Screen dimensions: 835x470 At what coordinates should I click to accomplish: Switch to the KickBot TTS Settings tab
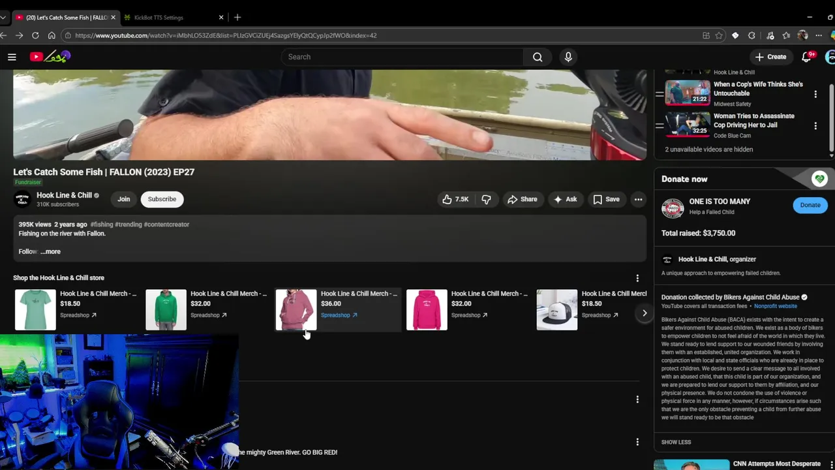click(159, 18)
